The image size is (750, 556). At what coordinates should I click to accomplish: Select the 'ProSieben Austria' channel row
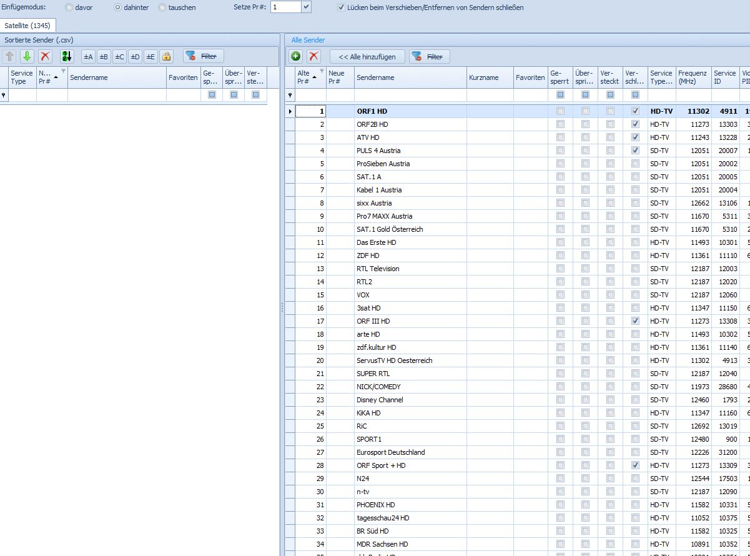tap(517, 164)
